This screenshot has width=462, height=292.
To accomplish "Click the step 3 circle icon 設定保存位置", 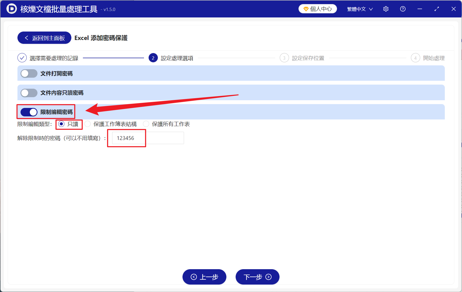I will [284, 58].
